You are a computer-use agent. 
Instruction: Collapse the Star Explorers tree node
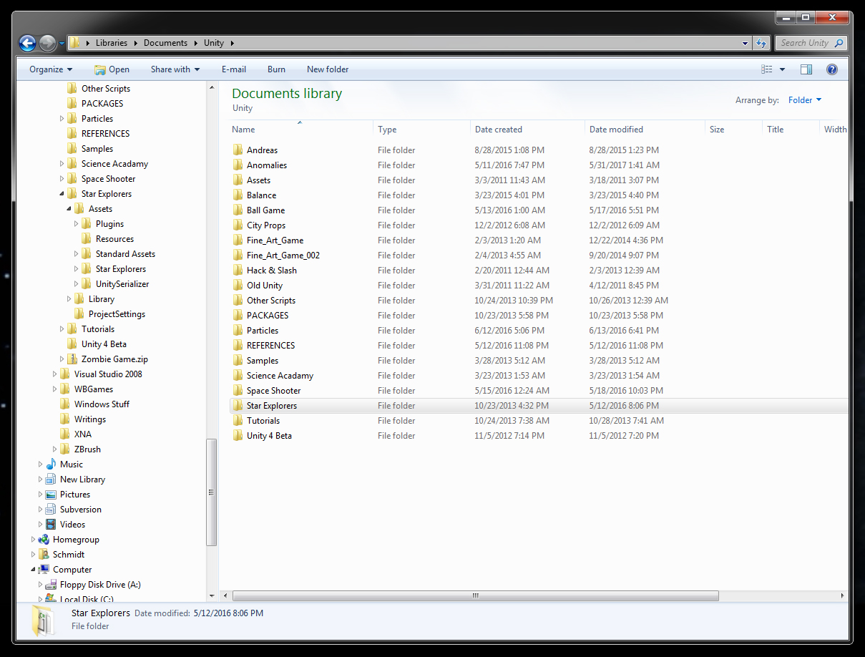(62, 194)
